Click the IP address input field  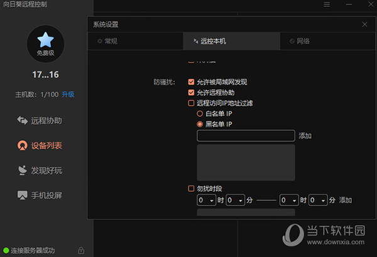pyautogui.click(x=246, y=136)
